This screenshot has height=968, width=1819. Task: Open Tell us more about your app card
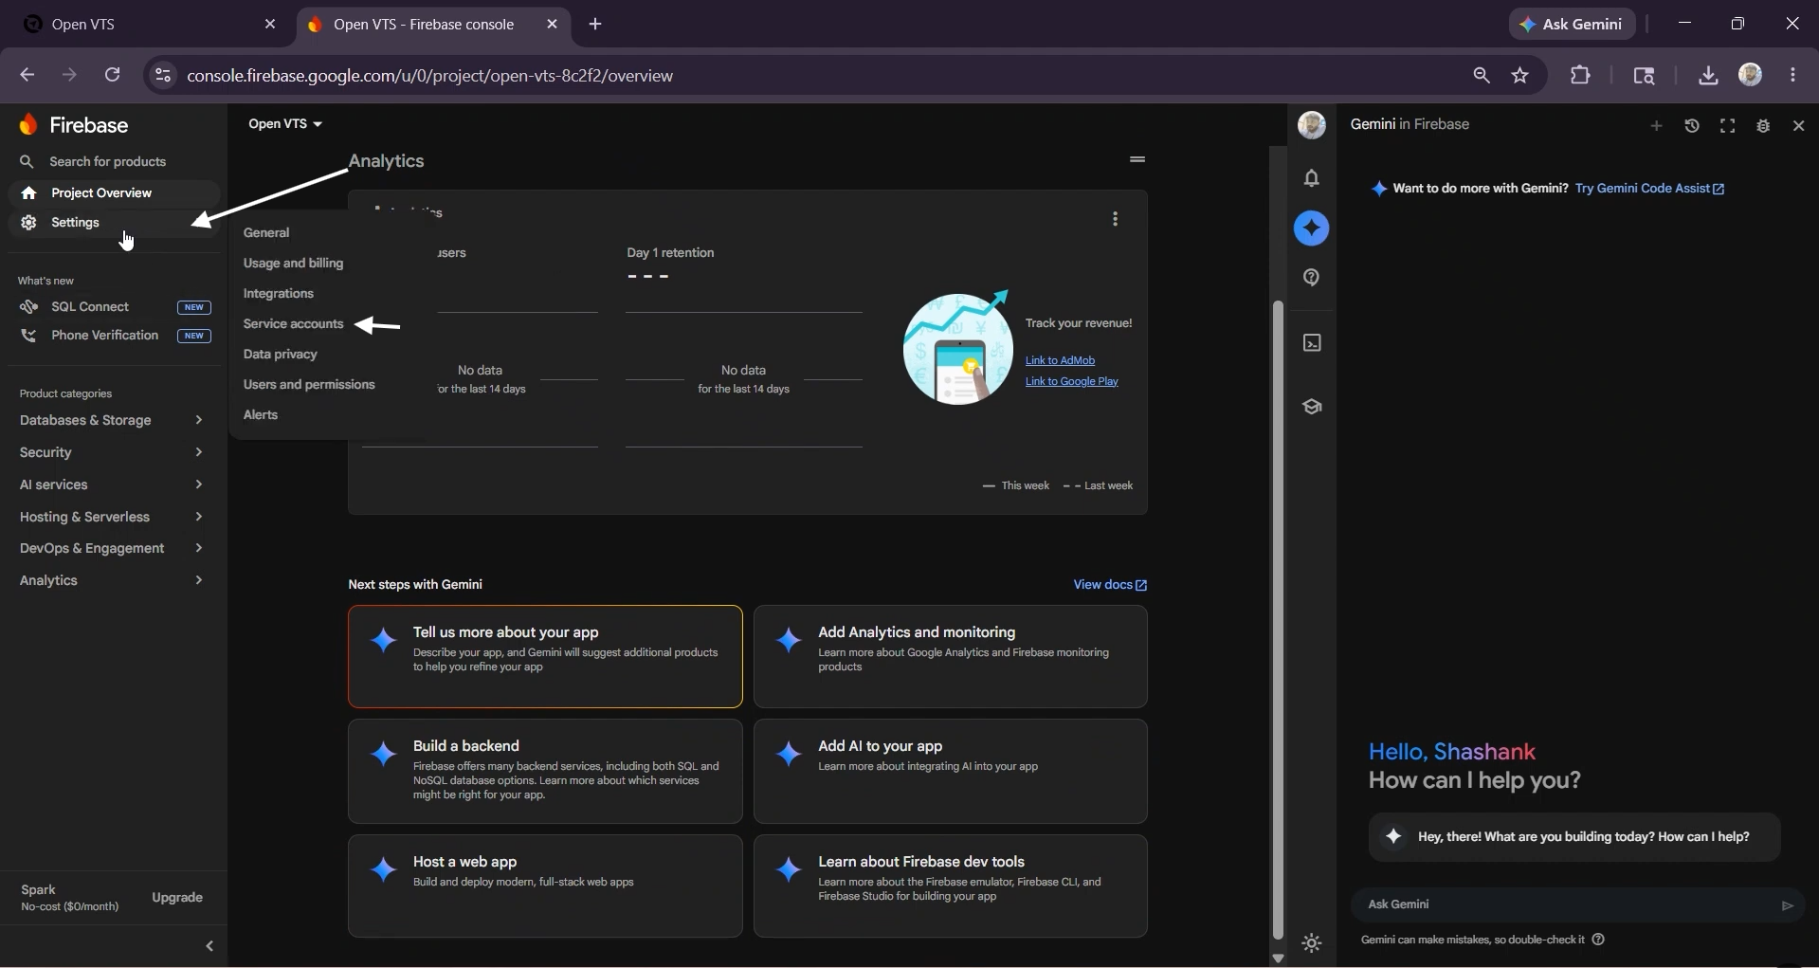545,657
